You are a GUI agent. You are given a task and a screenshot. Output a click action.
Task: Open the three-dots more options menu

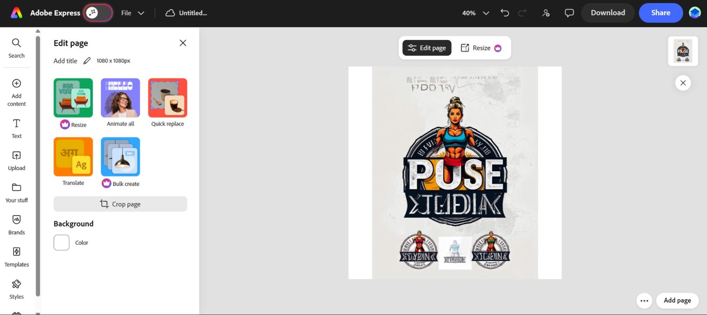[x=644, y=301]
